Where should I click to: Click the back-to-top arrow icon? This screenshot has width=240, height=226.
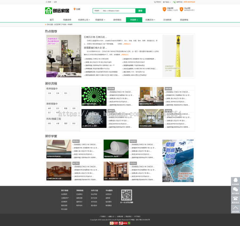(235, 209)
